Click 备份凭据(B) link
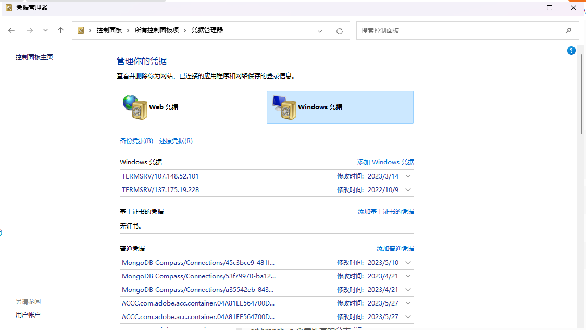The width and height of the screenshot is (586, 330). 136,141
